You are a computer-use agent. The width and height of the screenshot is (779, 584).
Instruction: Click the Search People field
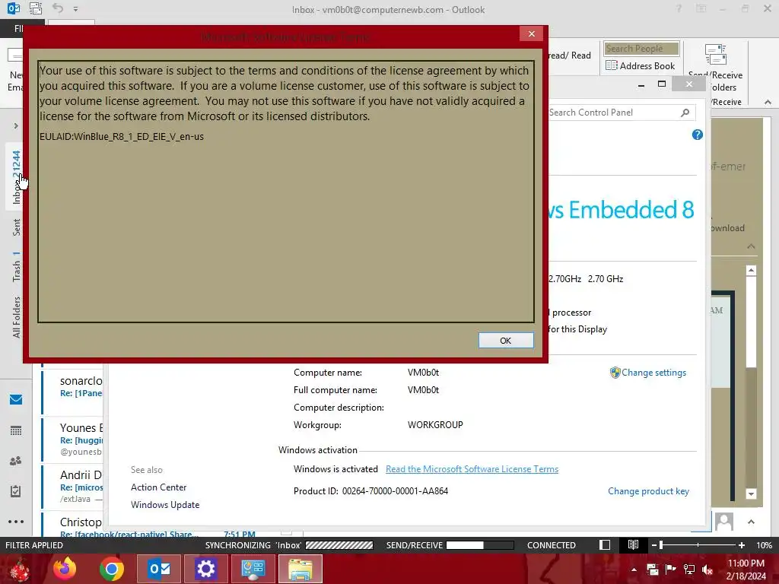click(x=641, y=48)
